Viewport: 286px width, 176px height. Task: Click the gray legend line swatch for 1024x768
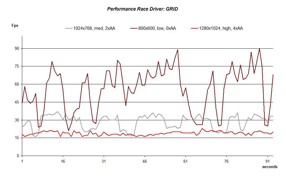[x=69, y=28]
